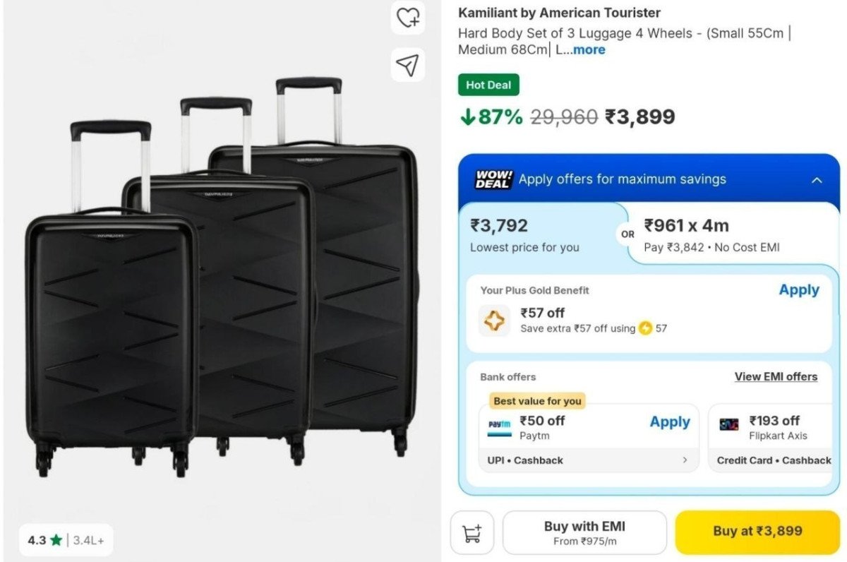Tap the Plus Gold benefit icon
Screen dimensions: 847x562
(x=494, y=321)
